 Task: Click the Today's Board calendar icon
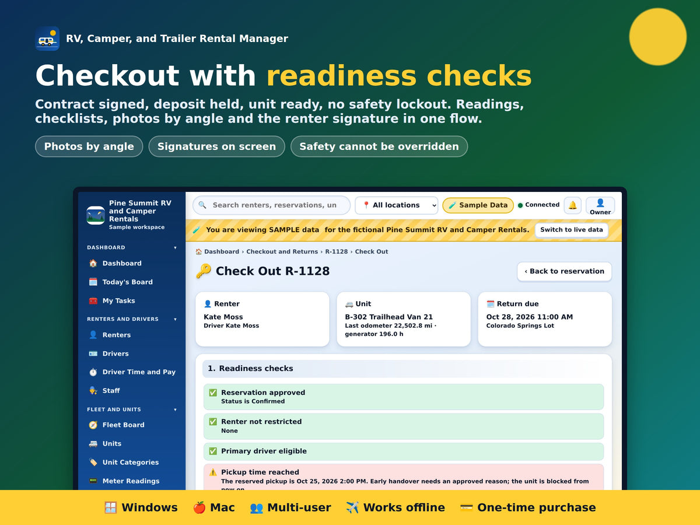93,282
